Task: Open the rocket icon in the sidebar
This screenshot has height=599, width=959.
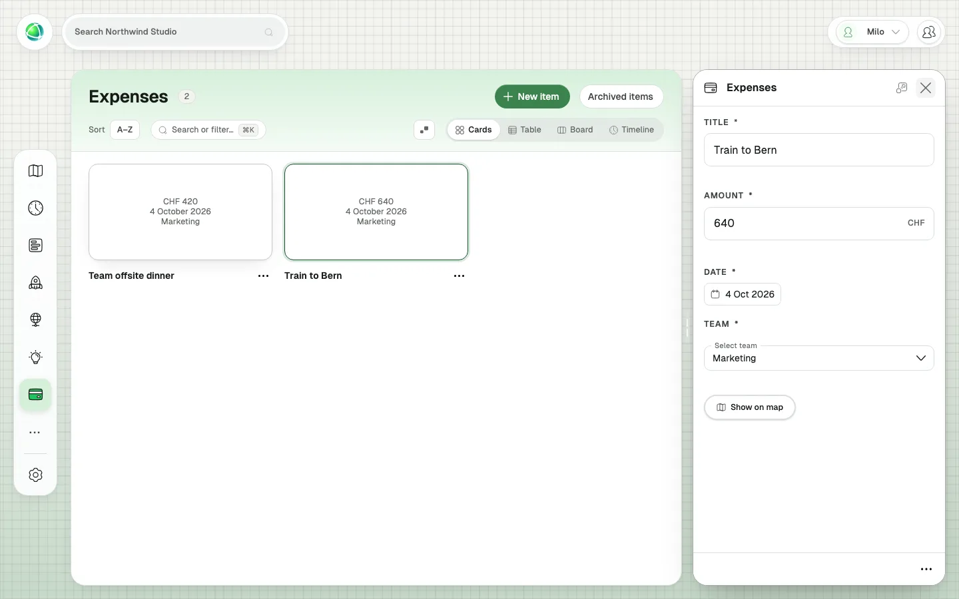Action: tap(36, 283)
